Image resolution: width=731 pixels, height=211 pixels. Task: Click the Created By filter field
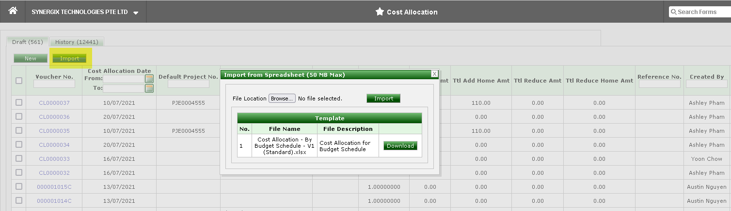pyautogui.click(x=706, y=84)
